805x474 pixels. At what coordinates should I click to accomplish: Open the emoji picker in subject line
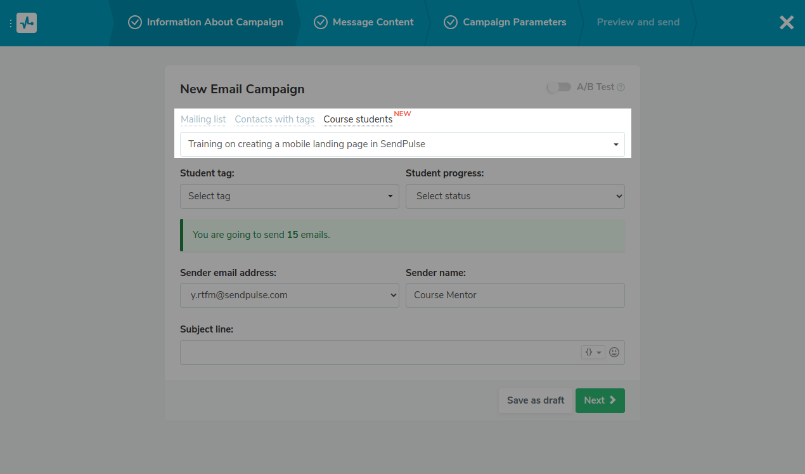(x=614, y=352)
